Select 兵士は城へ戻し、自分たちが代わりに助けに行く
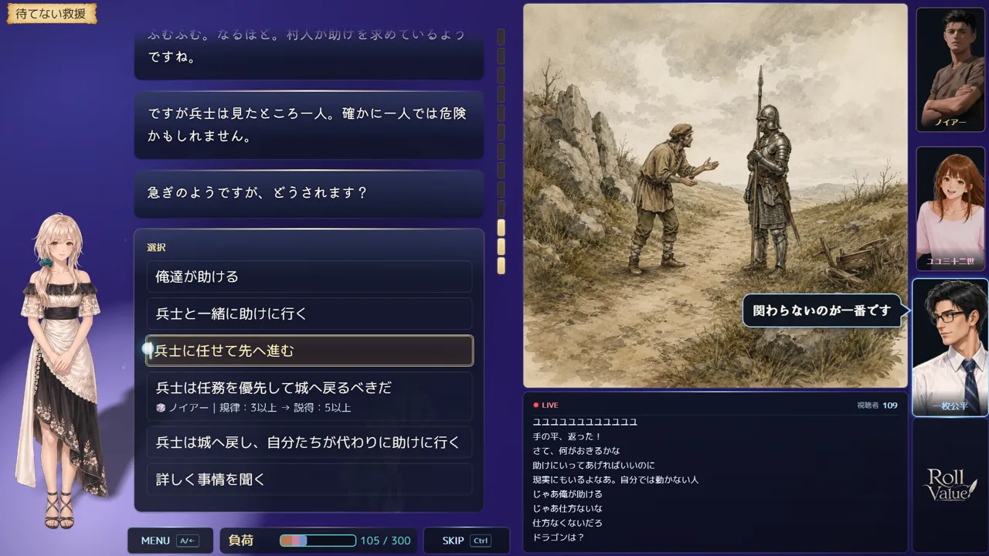This screenshot has width=989, height=556. pos(309,442)
